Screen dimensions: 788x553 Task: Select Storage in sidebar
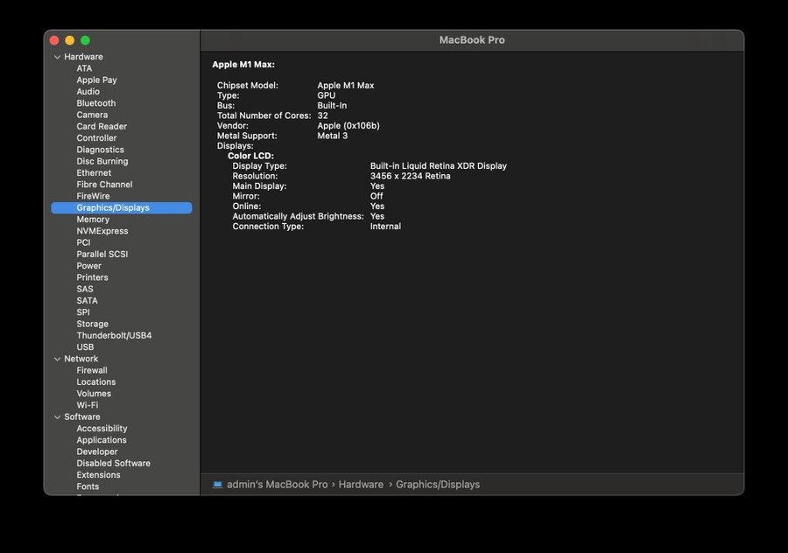pos(93,324)
